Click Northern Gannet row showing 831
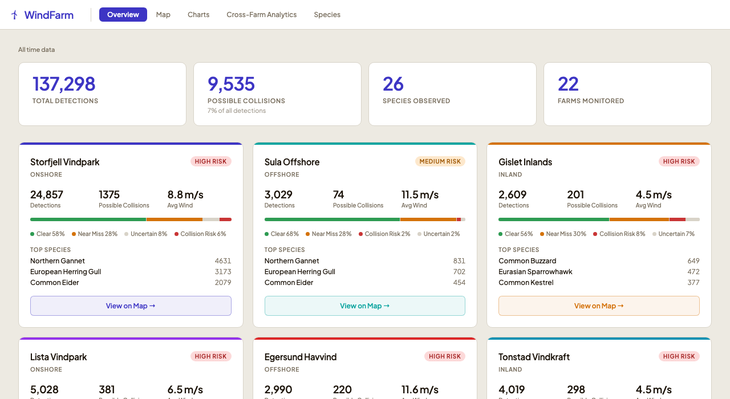The width and height of the screenshot is (730, 399). (x=365, y=261)
